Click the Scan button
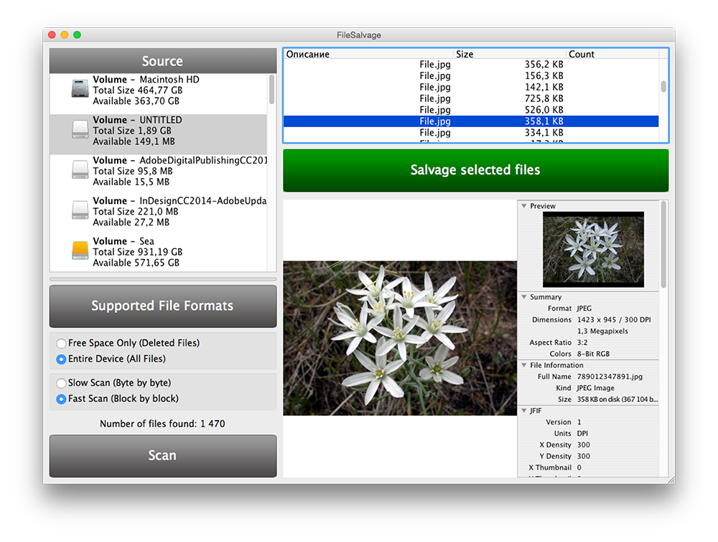Image resolution: width=718 pixels, height=542 pixels. coord(162,456)
